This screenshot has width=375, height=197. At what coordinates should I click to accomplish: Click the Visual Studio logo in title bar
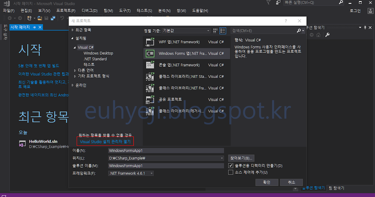tap(7, 3)
